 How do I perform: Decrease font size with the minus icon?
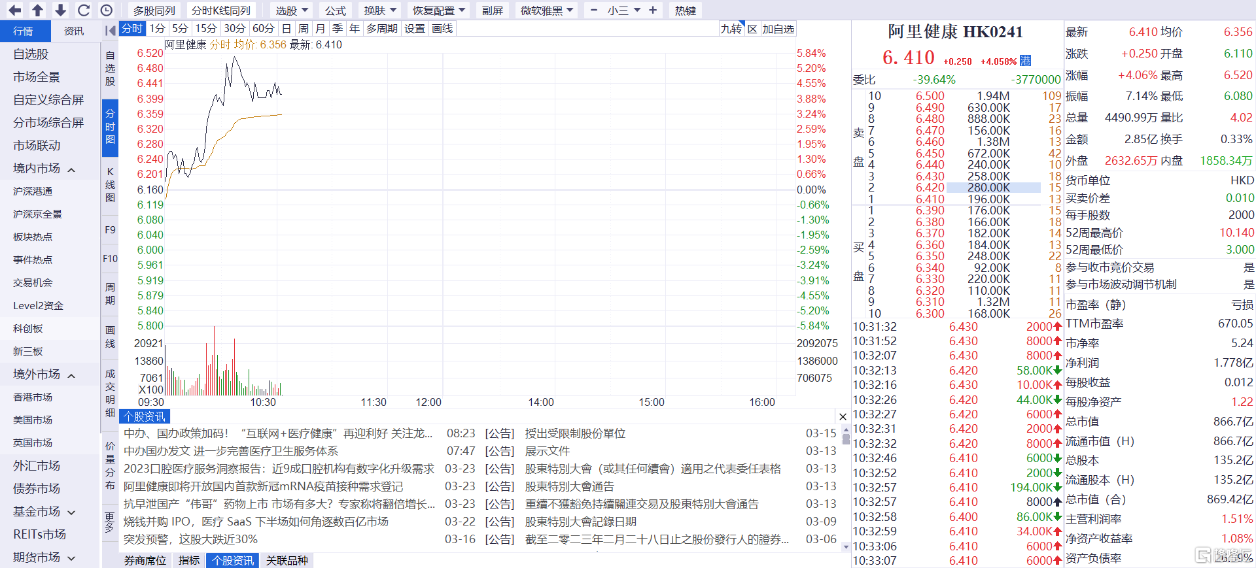coord(593,10)
